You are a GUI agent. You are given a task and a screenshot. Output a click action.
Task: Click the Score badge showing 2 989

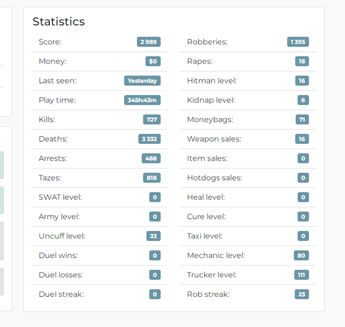click(x=149, y=42)
